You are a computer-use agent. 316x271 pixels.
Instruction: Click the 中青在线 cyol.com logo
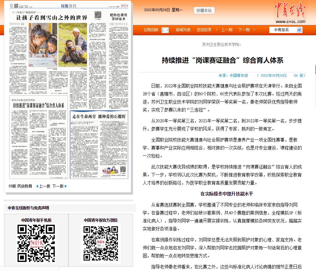pyautogui.click(x=290, y=13)
